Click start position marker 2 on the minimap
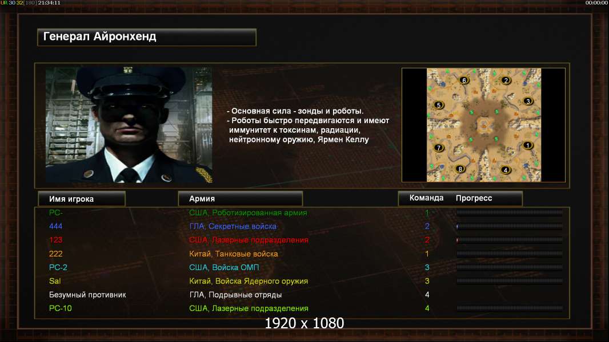 505,80
